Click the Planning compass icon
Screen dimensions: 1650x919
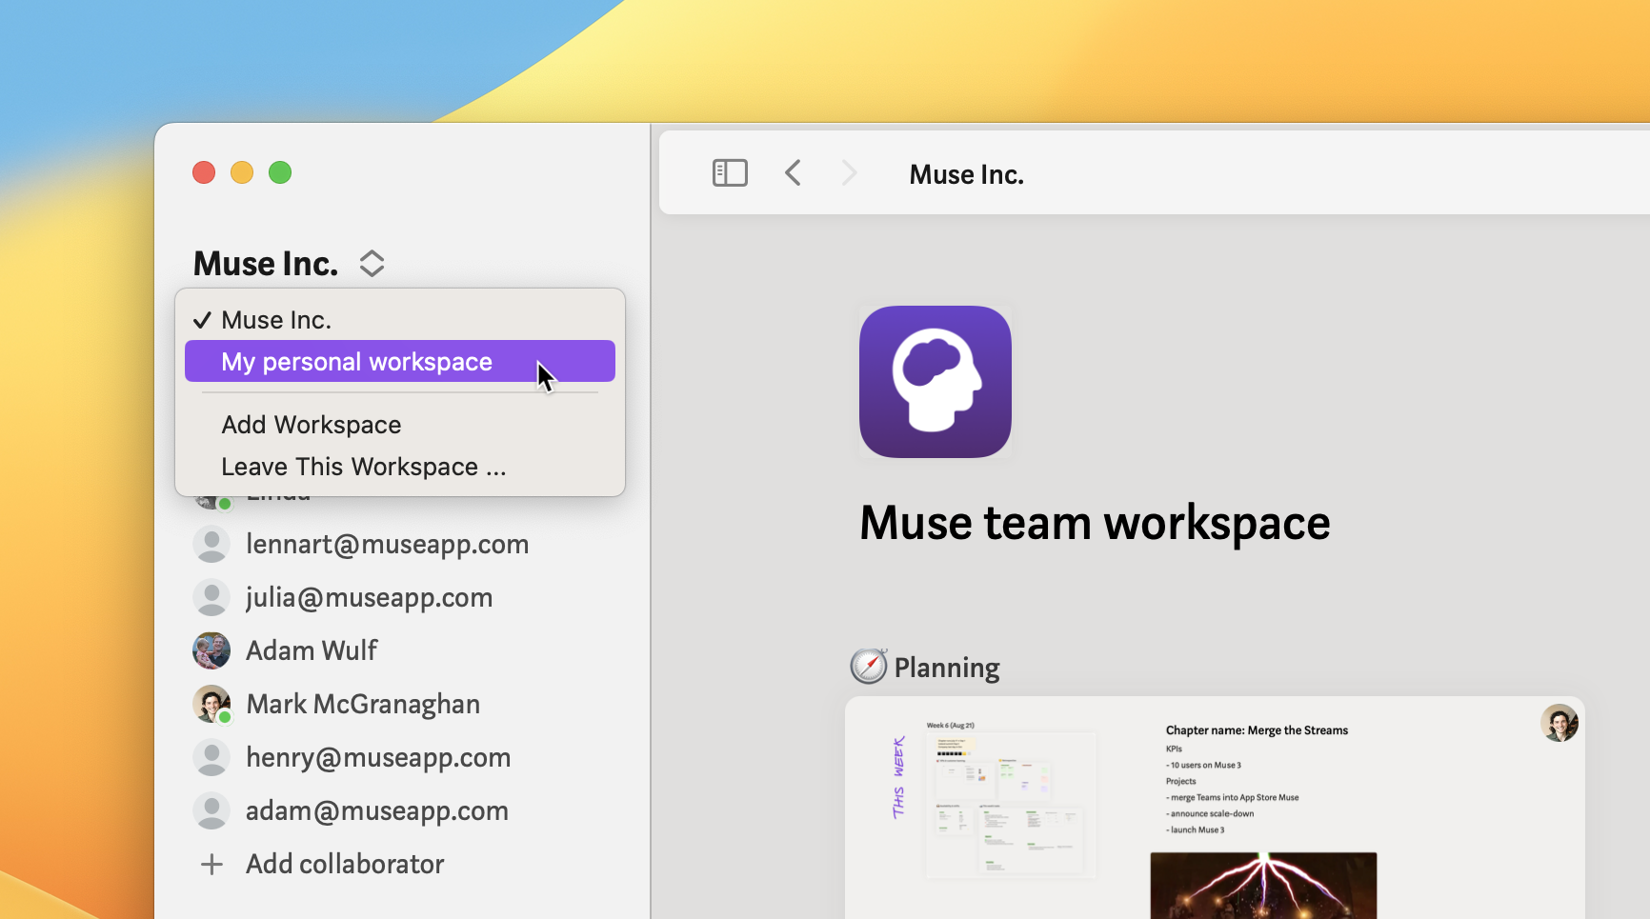pyautogui.click(x=869, y=666)
